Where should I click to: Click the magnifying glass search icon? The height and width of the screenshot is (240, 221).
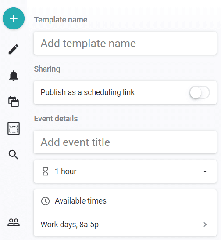click(14, 155)
